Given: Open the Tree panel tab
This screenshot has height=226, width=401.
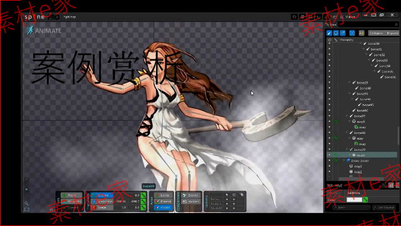Looking at the screenshot, I should point(331,25).
